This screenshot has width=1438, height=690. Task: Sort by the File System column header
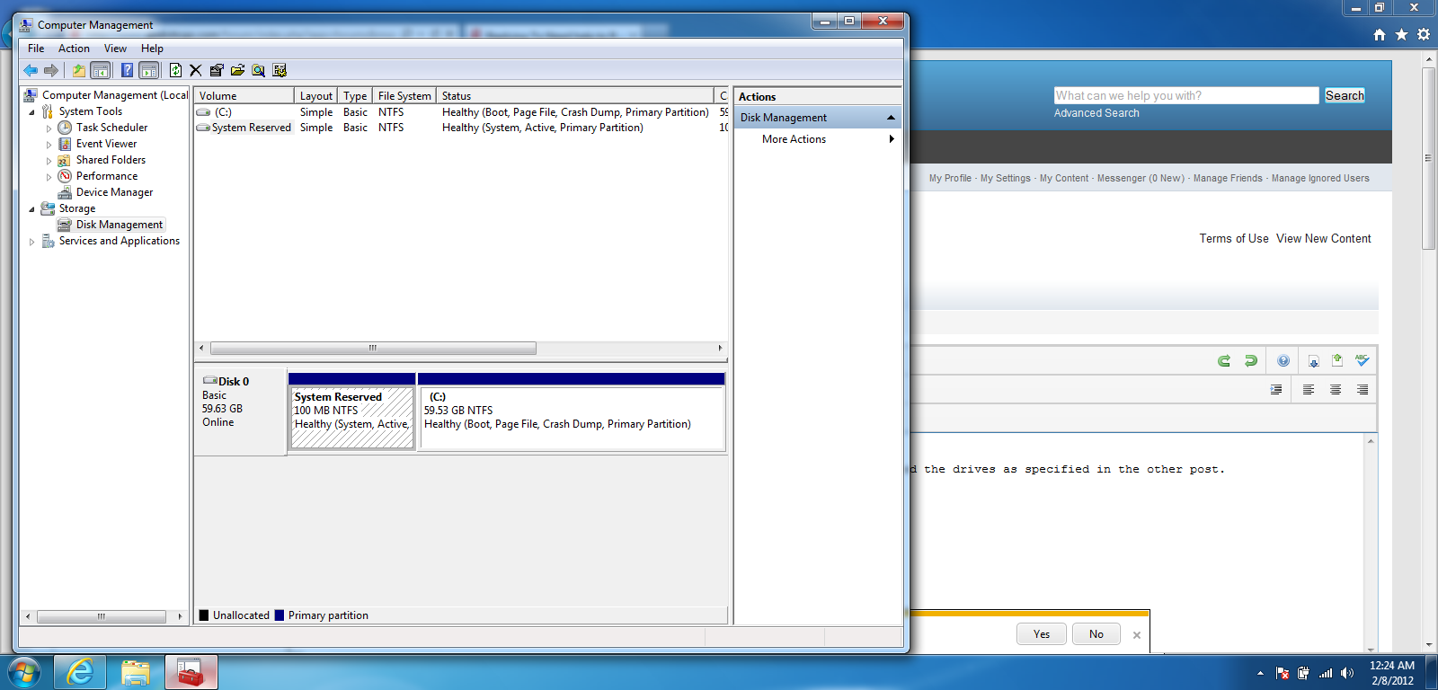[x=404, y=95]
